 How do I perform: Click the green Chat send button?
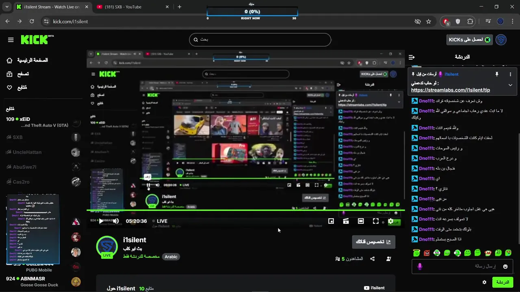[x=503, y=282]
